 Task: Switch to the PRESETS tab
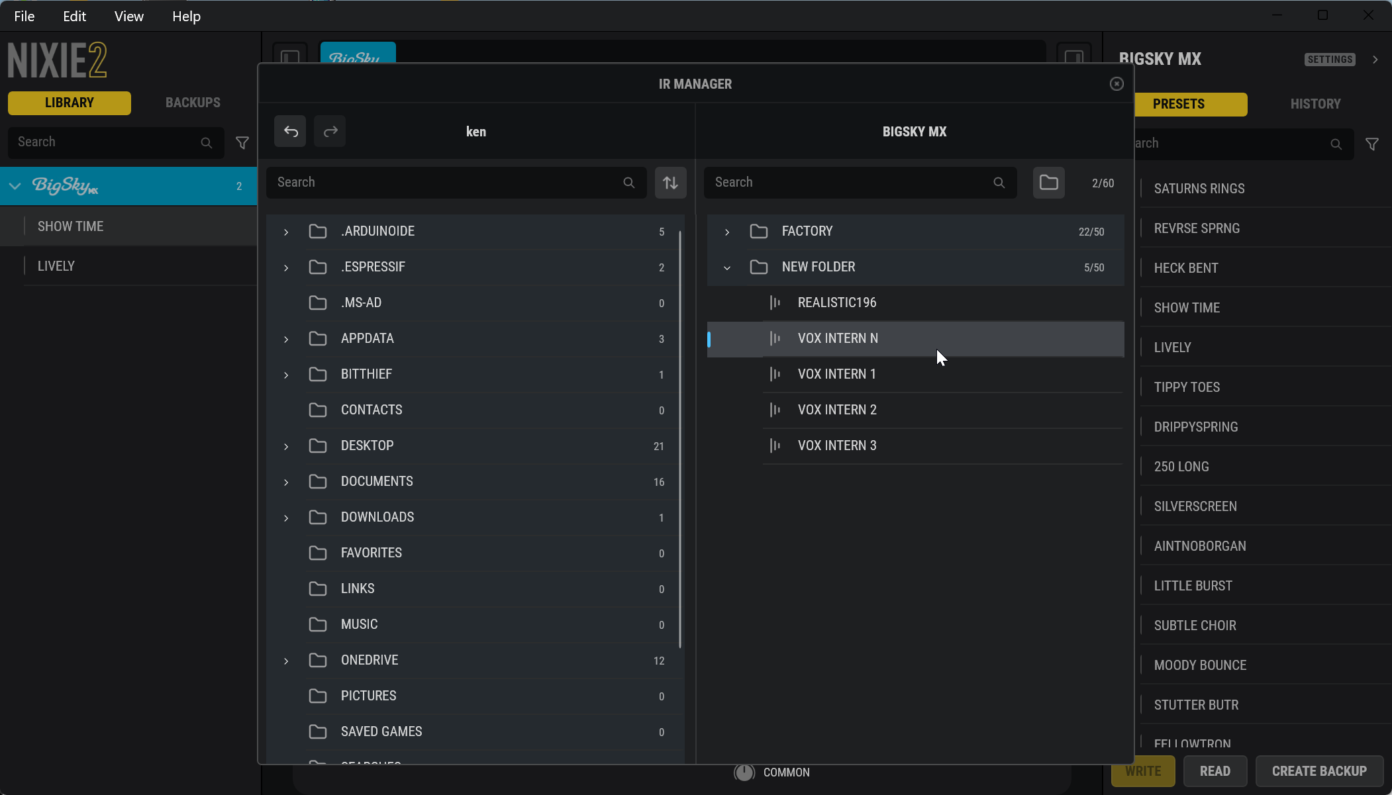point(1179,104)
